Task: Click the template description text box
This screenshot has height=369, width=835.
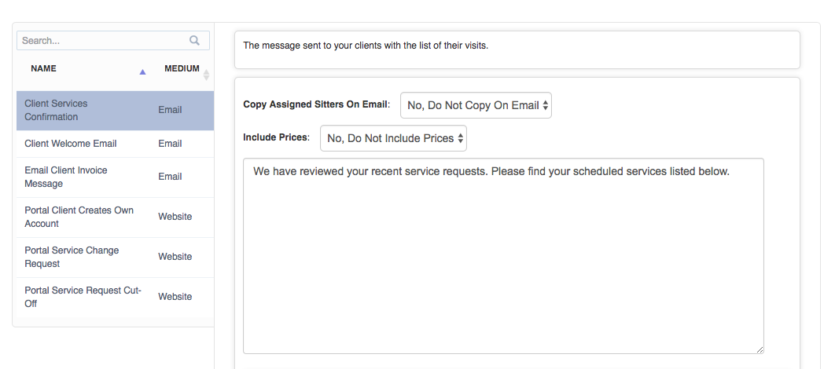Action: point(517,50)
